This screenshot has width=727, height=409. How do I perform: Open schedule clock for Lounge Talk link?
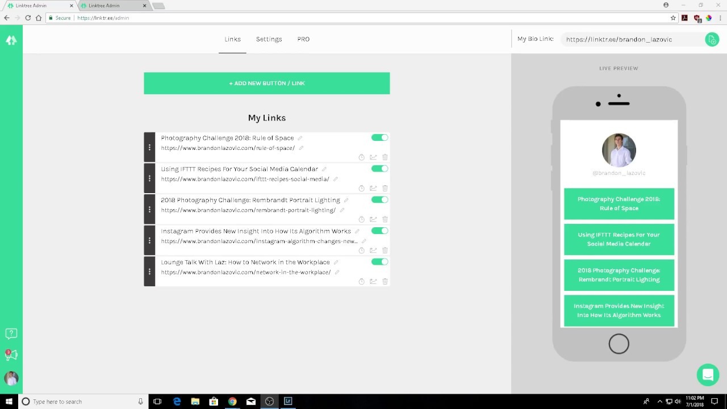tap(361, 282)
